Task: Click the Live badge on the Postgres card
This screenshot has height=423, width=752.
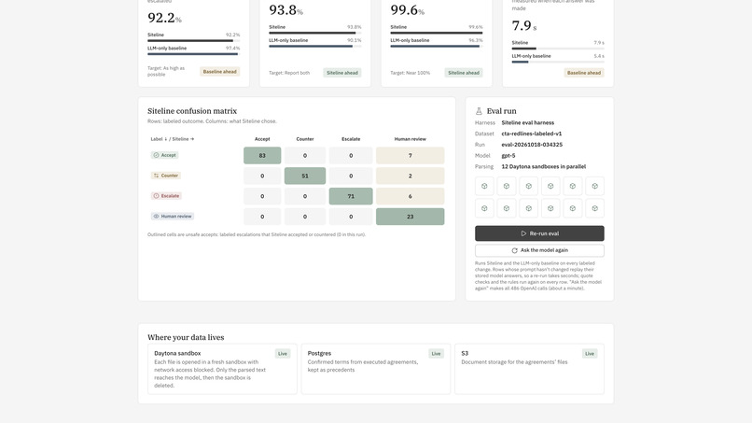Action: click(x=436, y=354)
